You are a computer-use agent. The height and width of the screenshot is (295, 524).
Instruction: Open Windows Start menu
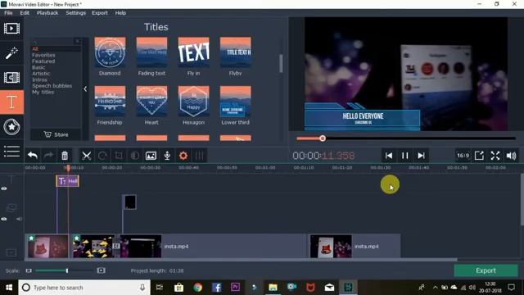tap(9, 288)
